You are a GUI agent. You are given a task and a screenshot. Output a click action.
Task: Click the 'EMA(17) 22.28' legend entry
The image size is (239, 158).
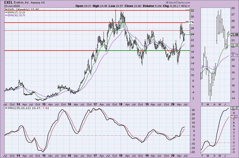15,12
